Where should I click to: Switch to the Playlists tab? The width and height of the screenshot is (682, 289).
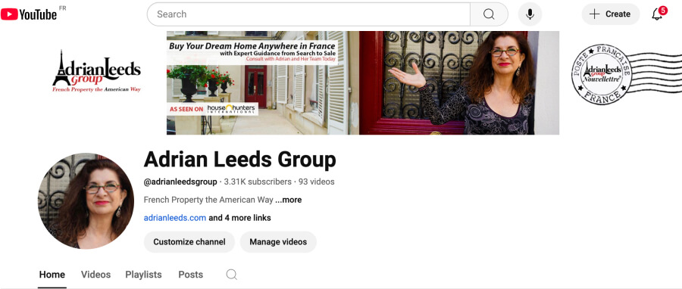click(x=143, y=275)
